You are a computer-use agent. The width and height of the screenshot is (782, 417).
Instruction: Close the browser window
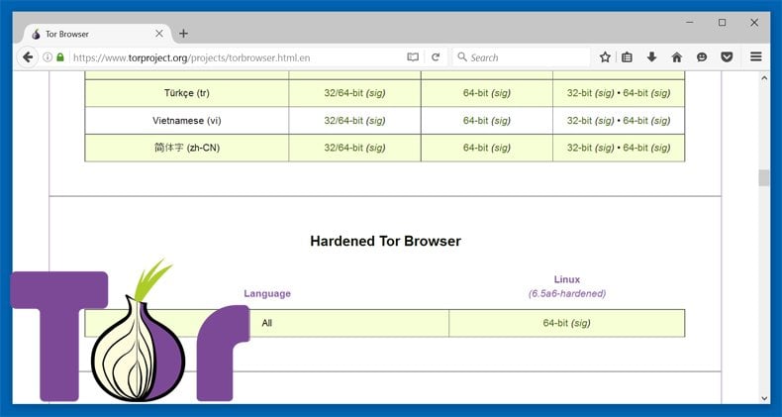click(754, 23)
